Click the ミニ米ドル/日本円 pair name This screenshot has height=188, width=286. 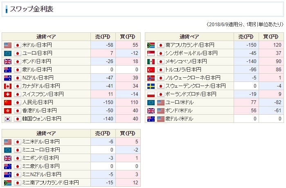tap(41, 142)
